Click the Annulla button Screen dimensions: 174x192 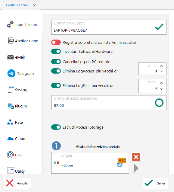point(17,183)
